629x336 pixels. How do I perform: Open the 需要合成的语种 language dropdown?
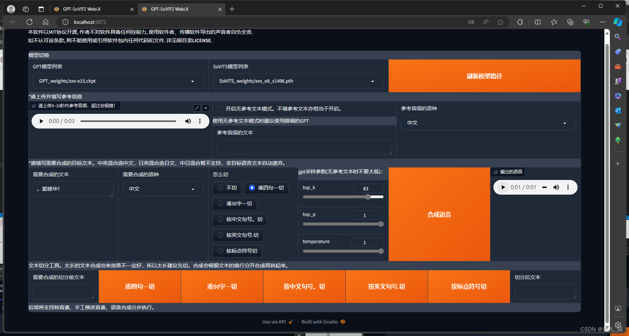[163, 189]
